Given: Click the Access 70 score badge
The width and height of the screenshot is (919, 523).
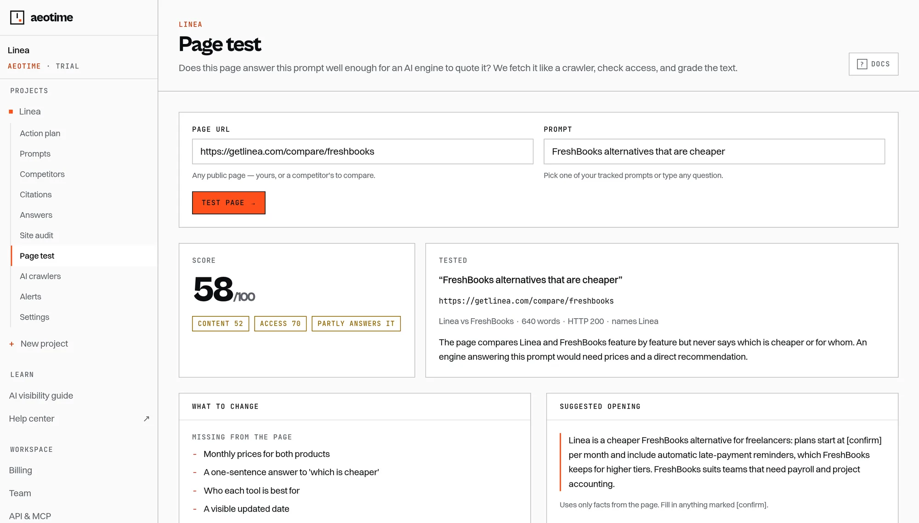Looking at the screenshot, I should pyautogui.click(x=280, y=324).
